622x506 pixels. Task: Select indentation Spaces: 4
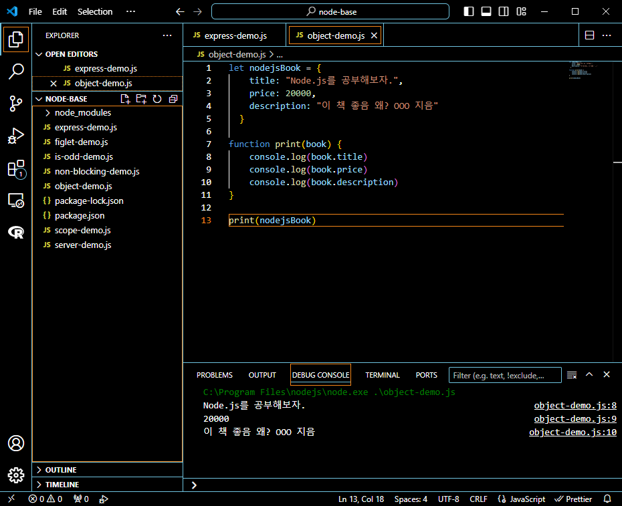pyautogui.click(x=411, y=499)
